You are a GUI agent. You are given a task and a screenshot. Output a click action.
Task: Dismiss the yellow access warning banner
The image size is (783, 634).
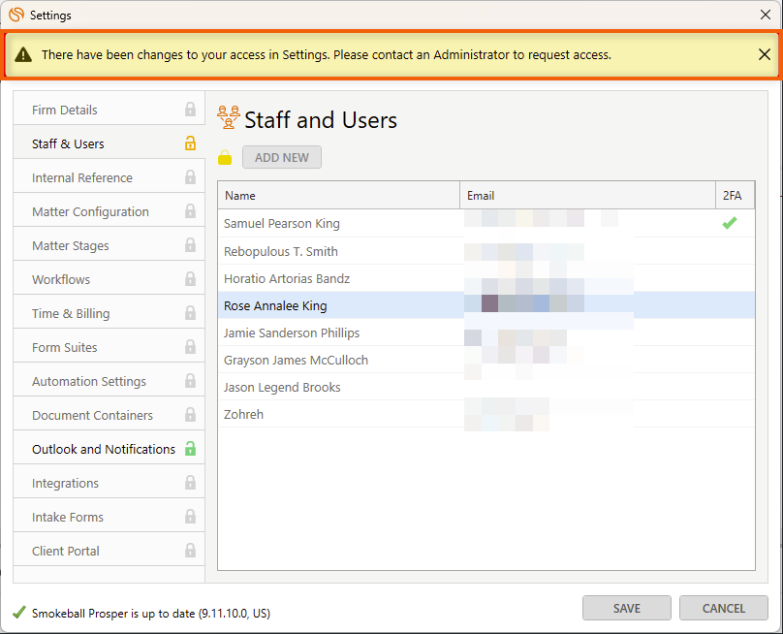[765, 54]
